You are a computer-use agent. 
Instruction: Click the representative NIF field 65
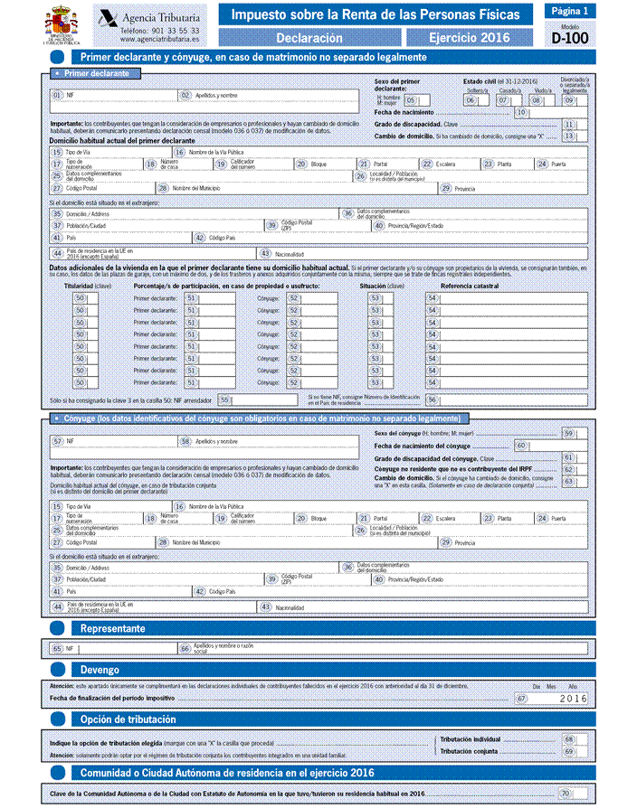tap(127, 648)
